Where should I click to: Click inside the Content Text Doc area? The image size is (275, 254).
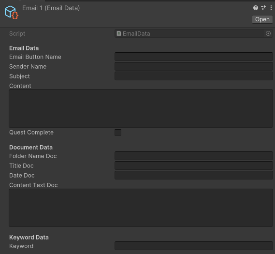[141, 208]
